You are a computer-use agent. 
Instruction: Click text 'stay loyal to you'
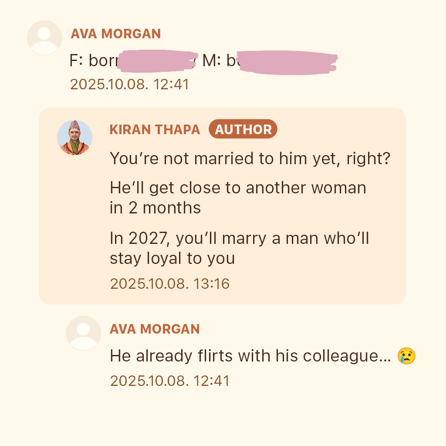172,258
